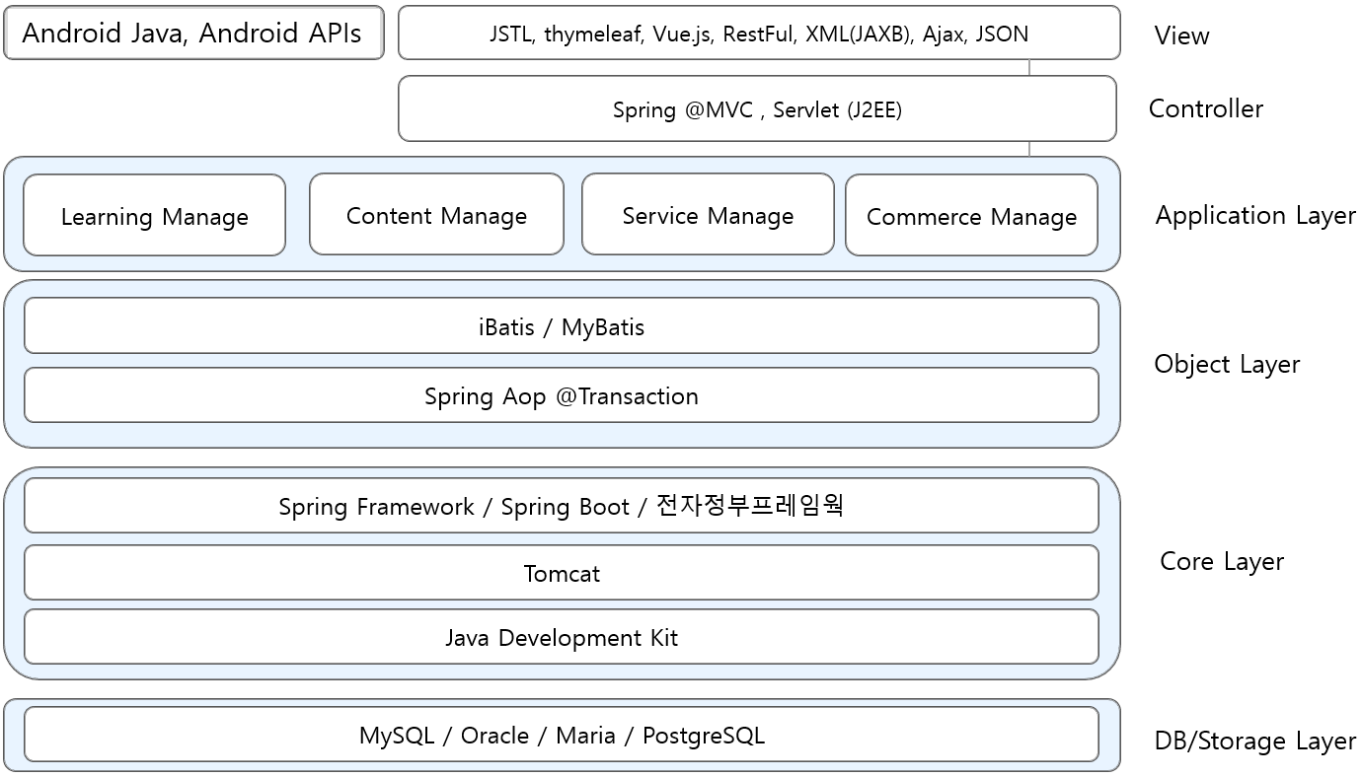
Task: Select the Spring Framework / Spring Boot bar
Action: coord(561,506)
